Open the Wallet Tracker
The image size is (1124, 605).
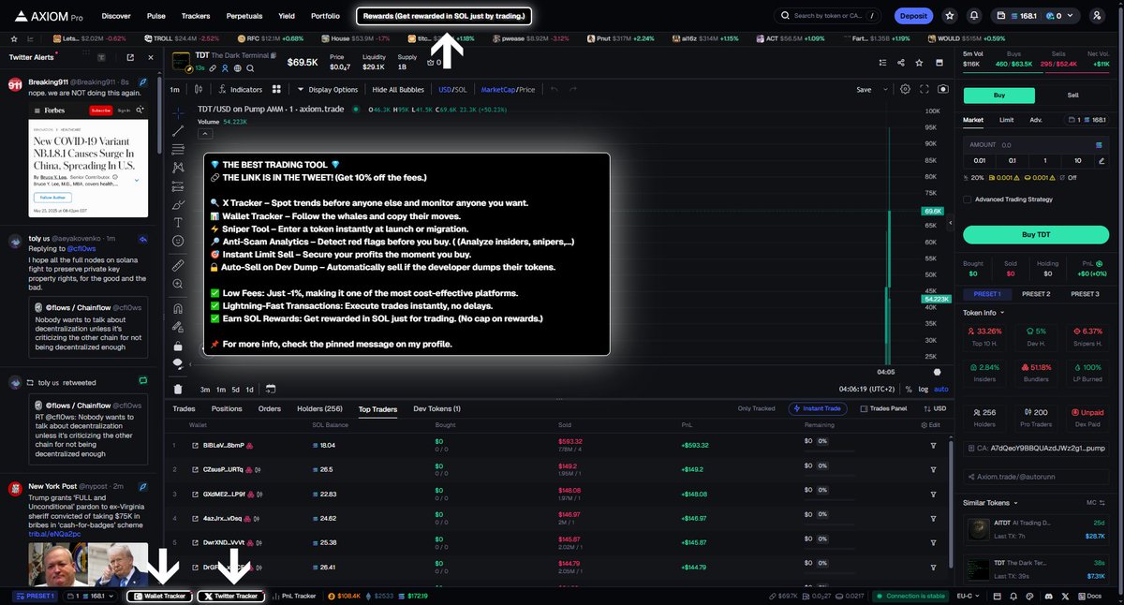click(x=161, y=596)
